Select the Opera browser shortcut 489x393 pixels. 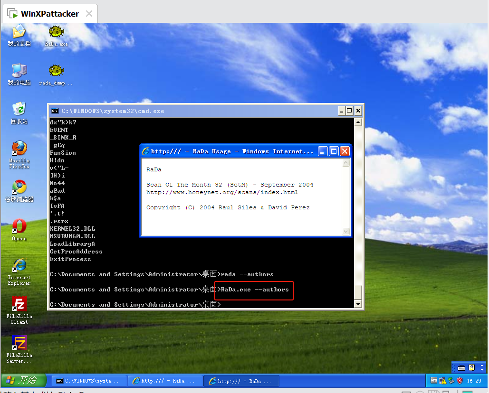point(19,230)
